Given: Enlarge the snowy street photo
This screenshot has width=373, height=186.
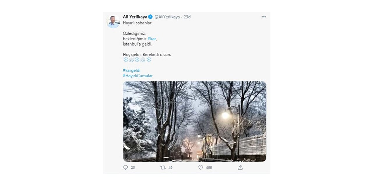Looking at the screenshot, I should (x=194, y=121).
